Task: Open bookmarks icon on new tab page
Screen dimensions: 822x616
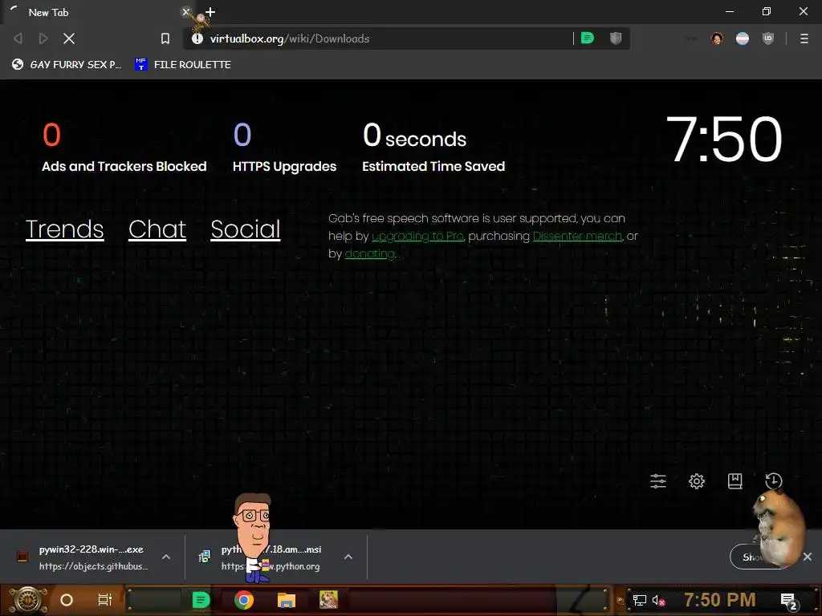Action: point(735,481)
